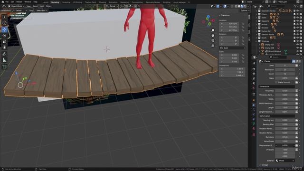Hide the Pillars collection with eye icon
Image resolution: width=304 pixels, height=171 pixels.
click(x=298, y=14)
